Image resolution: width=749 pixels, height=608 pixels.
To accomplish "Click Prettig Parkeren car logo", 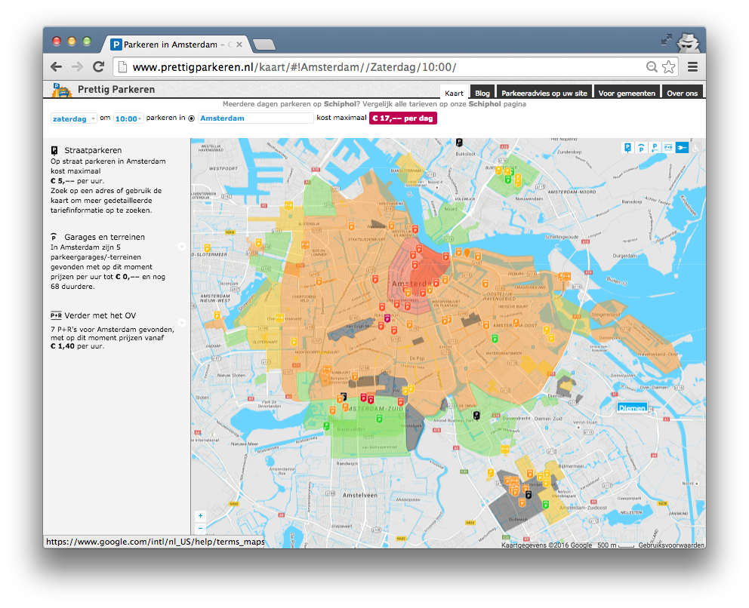I will tap(61, 91).
